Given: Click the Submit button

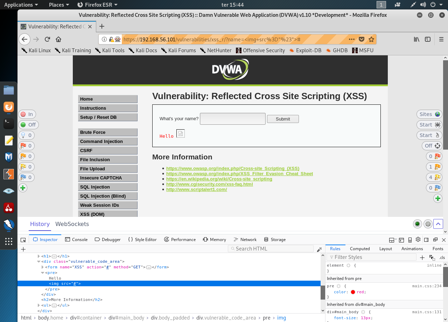Looking at the screenshot, I should pyautogui.click(x=283, y=119).
